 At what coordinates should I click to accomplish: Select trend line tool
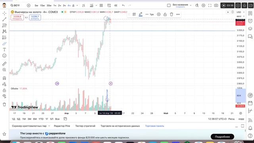(4, 19)
